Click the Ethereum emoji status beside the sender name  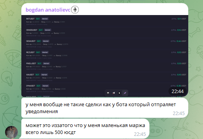[75, 10]
